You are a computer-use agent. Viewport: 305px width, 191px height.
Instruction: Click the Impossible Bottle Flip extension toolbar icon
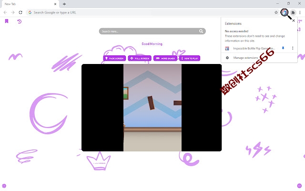(x=285, y=12)
